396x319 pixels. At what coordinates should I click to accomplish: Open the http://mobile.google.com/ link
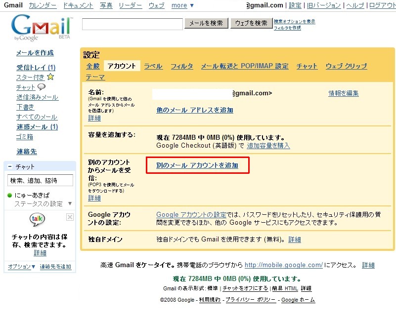coord(284,265)
